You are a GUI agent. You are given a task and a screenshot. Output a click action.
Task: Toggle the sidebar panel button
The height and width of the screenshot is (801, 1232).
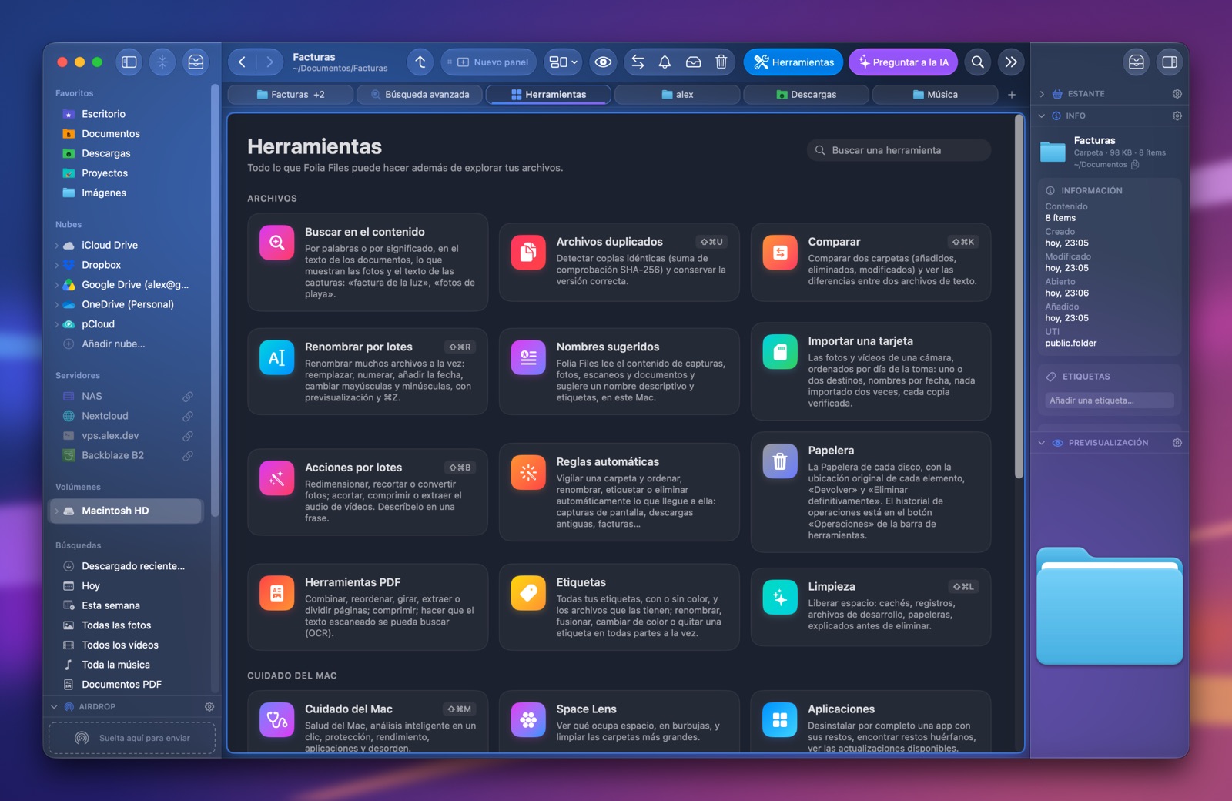129,62
